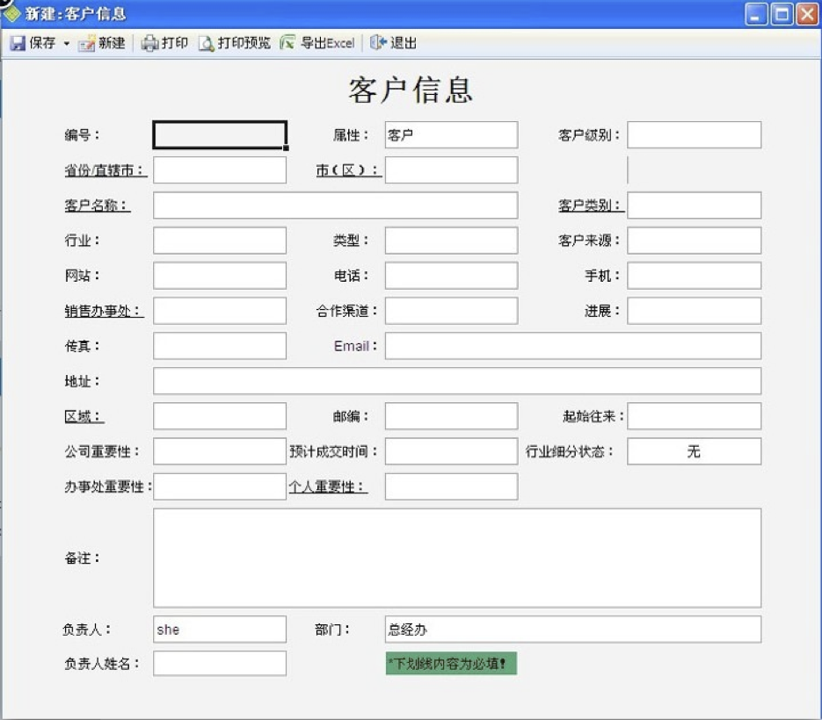Click the 地址 field
822x720 pixels.
[457, 381]
